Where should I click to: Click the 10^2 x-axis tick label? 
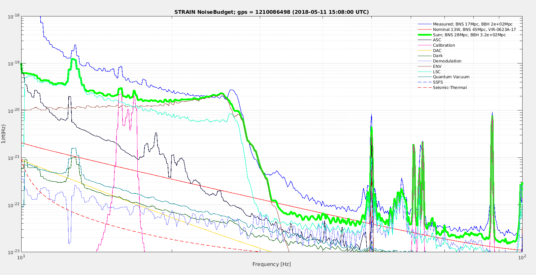pyautogui.click(x=522, y=257)
